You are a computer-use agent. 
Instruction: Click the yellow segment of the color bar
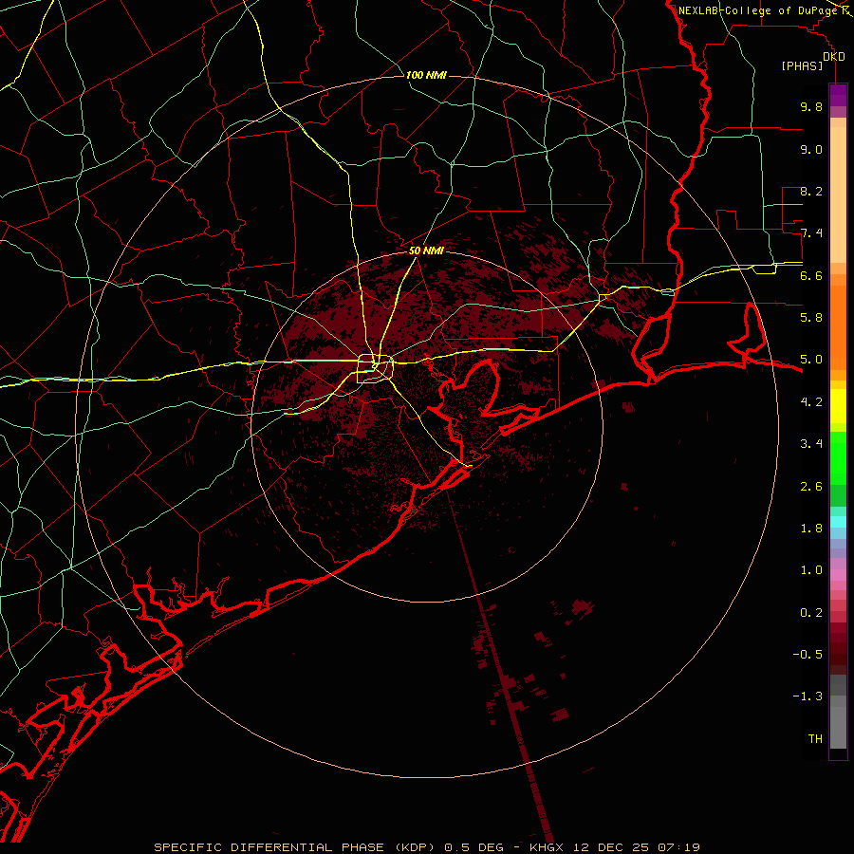click(838, 406)
